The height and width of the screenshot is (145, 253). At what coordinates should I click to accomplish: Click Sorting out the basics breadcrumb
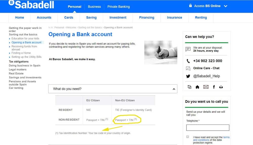pos(90,27)
